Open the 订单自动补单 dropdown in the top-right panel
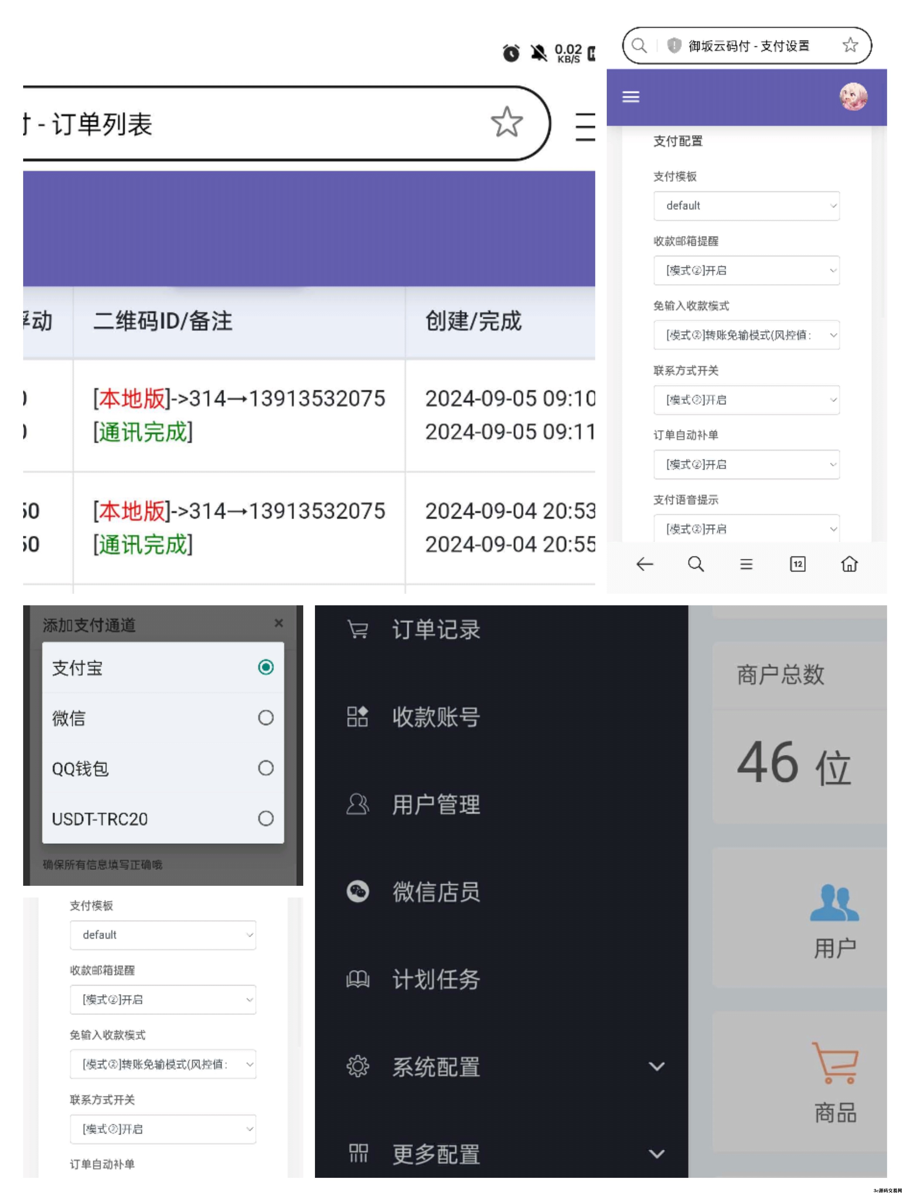This screenshot has height=1201, width=910. (747, 465)
